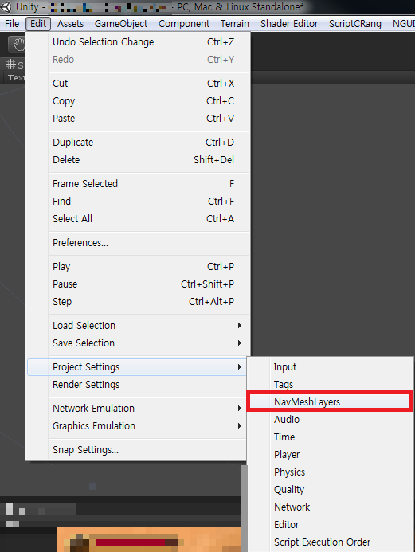
Task: Open the Terrain menu
Action: [x=235, y=24]
